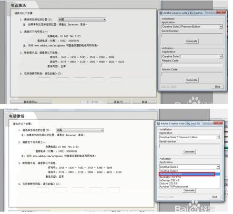Choose Photoshop CS2 9.0 from the list
This screenshot has height=214, width=233.
click(x=189, y=174)
